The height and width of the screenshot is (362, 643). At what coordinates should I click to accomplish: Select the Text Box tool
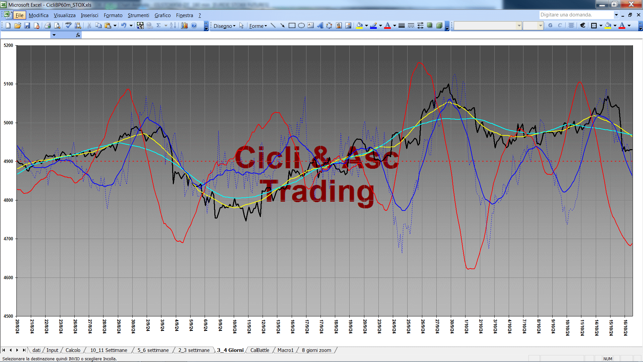(x=311, y=25)
